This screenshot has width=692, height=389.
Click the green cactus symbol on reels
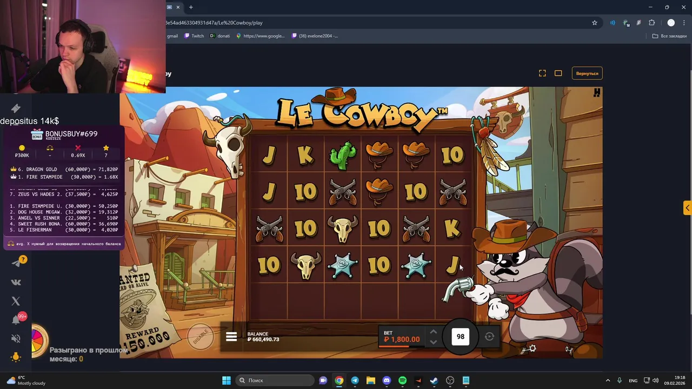pos(343,155)
